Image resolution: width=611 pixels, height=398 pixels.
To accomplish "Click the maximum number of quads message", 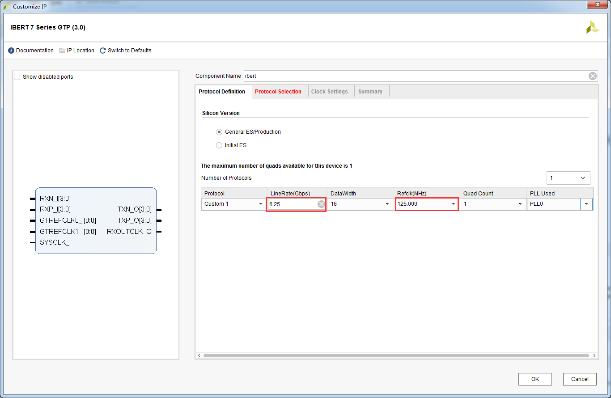I will click(276, 166).
